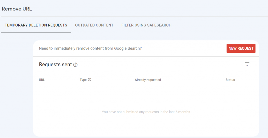The image size is (268, 138).
Task: Click help icon beside Type column
Action: tap(90, 79)
